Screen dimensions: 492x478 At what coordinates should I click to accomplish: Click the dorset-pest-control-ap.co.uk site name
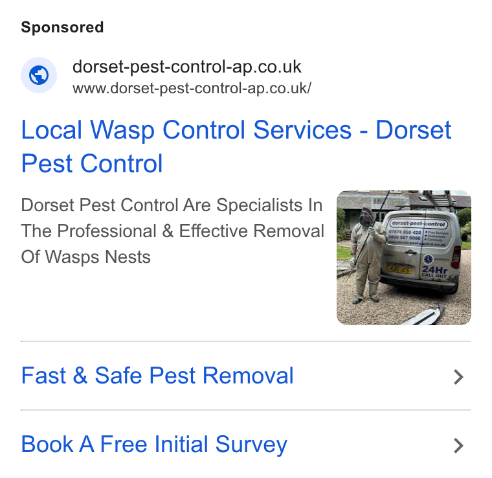tap(186, 67)
